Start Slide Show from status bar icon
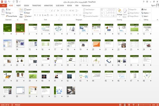This screenshot has height=106, width=159. click(134, 105)
